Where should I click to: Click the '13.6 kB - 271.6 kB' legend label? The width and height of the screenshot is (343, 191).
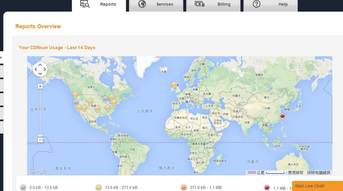click(x=121, y=187)
